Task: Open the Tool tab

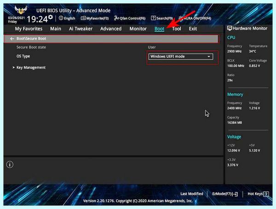Action: pyautogui.click(x=177, y=29)
